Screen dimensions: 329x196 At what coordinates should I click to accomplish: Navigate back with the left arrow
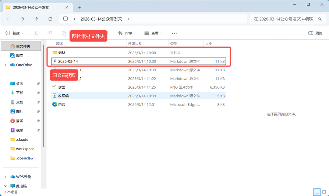point(9,19)
